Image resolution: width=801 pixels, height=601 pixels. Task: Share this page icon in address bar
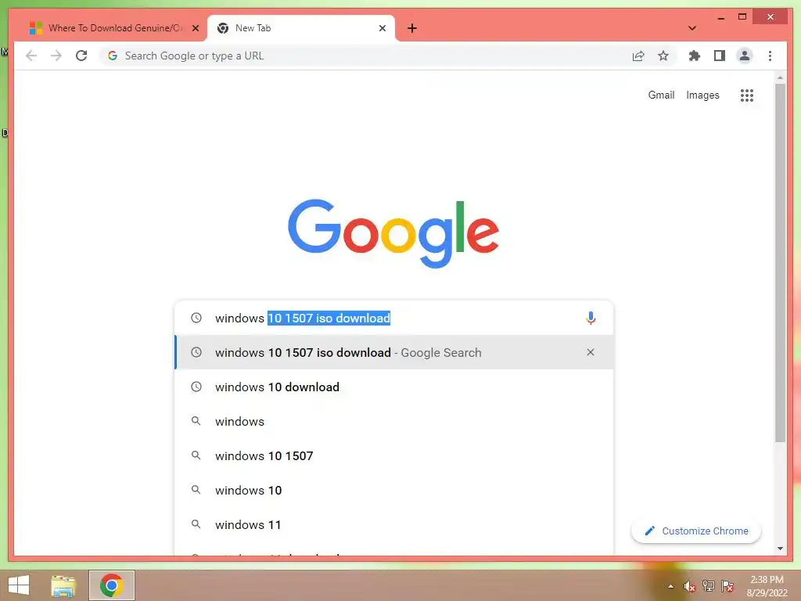coord(638,56)
